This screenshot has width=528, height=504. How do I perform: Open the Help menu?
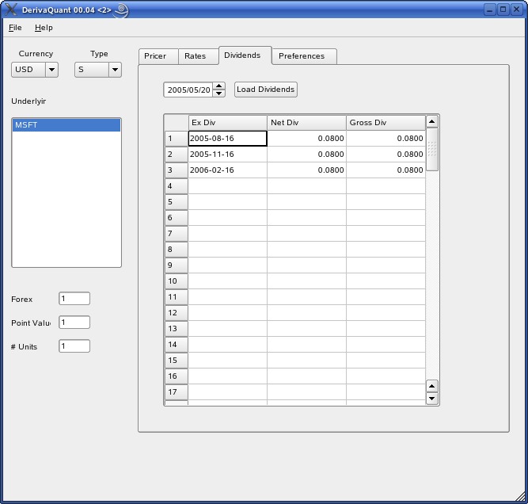(x=44, y=28)
